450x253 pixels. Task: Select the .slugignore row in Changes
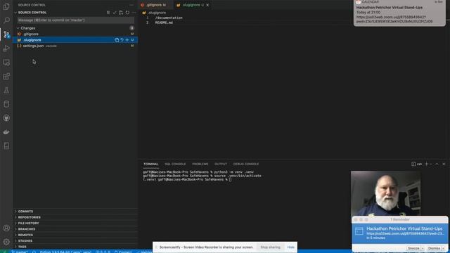[x=75, y=40]
